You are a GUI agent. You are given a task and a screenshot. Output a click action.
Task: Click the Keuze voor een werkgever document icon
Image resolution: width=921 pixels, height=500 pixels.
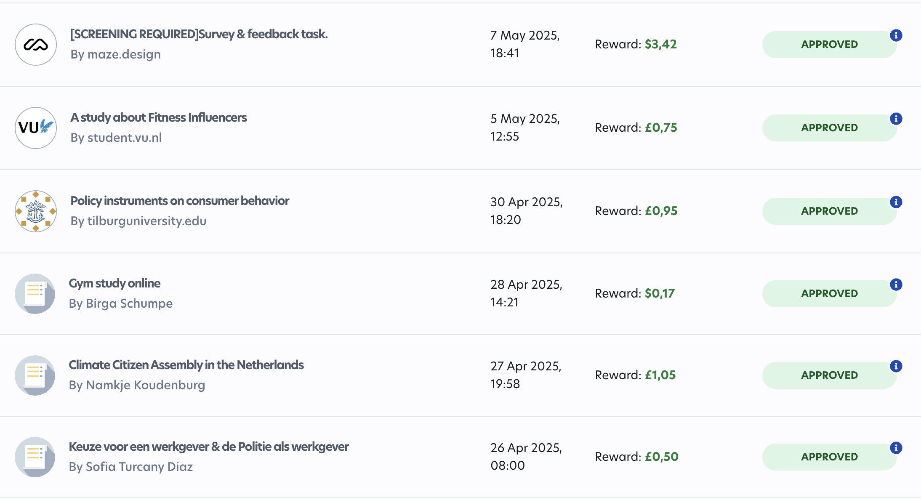click(x=35, y=457)
